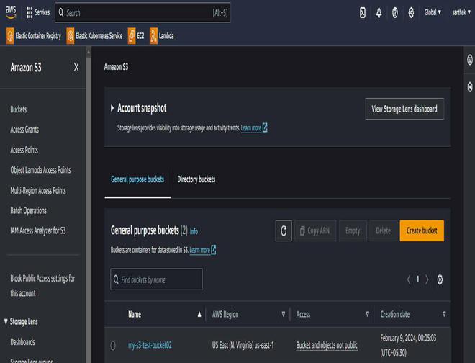Switch to General purpose buckets tab

click(x=137, y=179)
